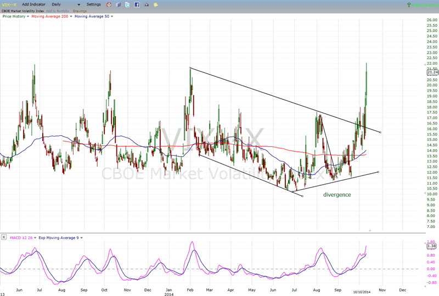Image resolution: width=439 pixels, height=296 pixels.
Task: Click the 1.38 MACD value label
Action: click(431, 246)
